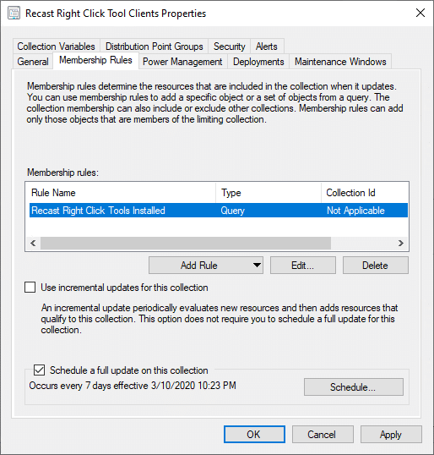Confirm with the OK button
434x455 pixels.
[254, 435]
